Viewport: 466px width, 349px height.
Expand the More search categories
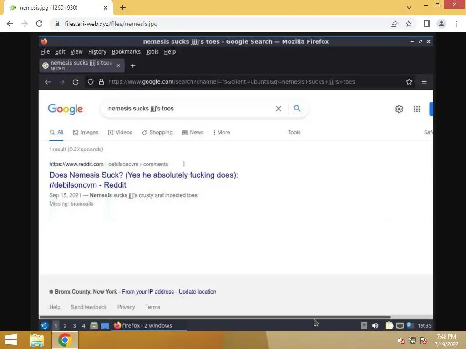[222, 132]
